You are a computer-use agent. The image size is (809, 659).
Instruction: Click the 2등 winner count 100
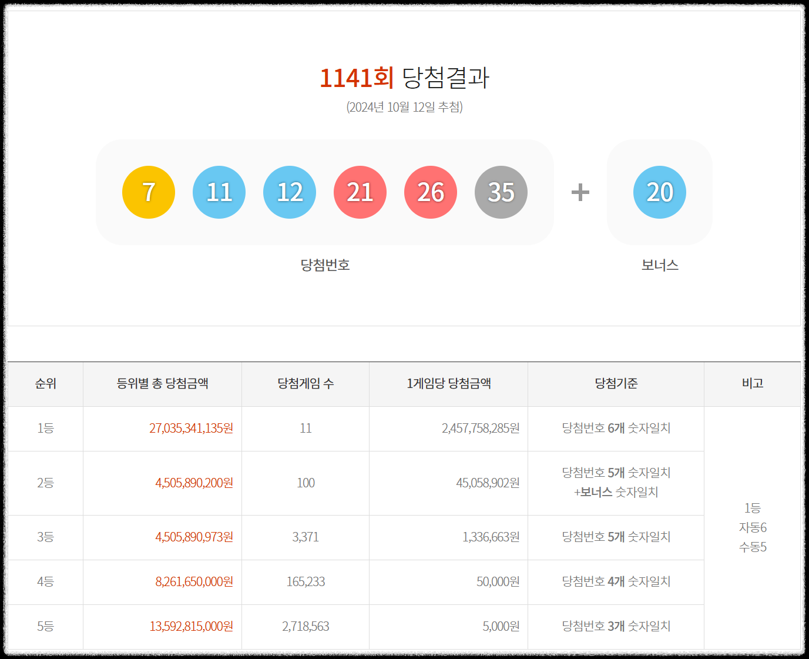click(306, 483)
